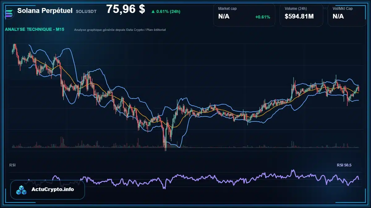Click the 75,96 $ price
Viewport: 371px width, 208px height.
(126, 9)
